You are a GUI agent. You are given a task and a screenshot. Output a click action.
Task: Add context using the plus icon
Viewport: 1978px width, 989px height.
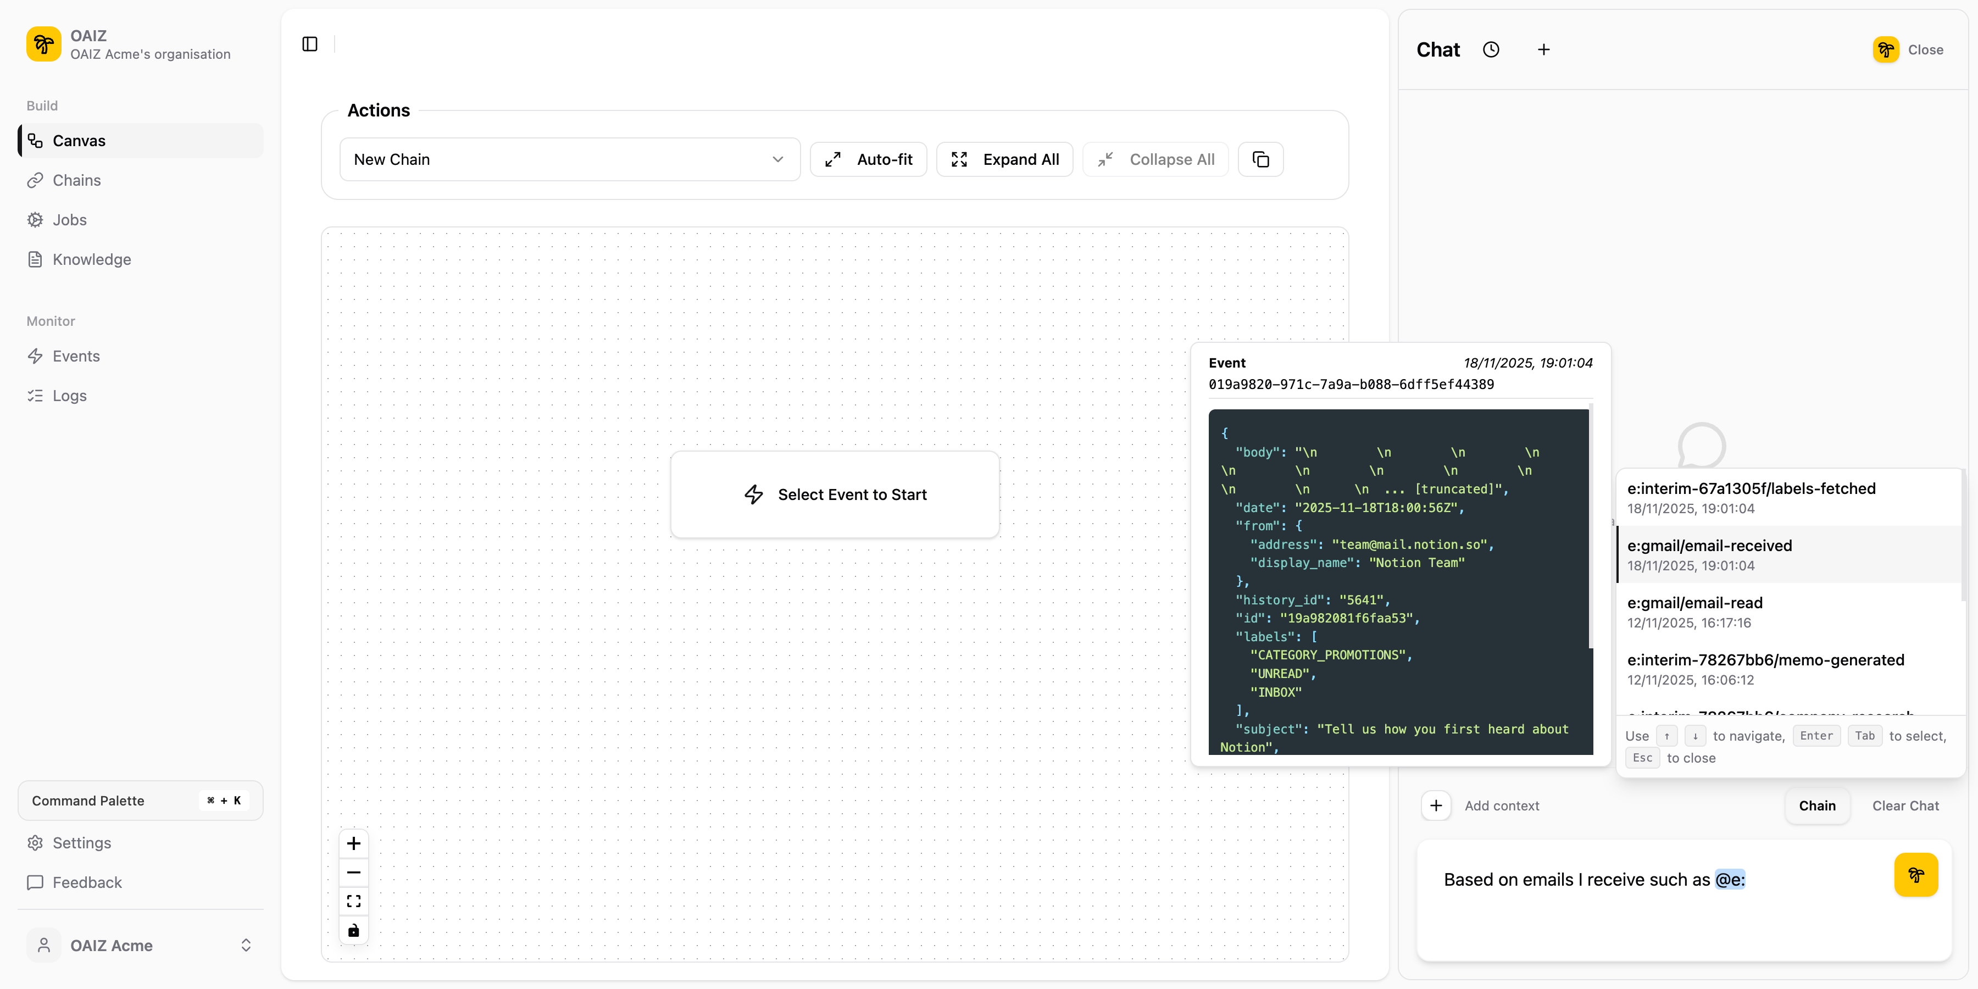click(x=1436, y=805)
